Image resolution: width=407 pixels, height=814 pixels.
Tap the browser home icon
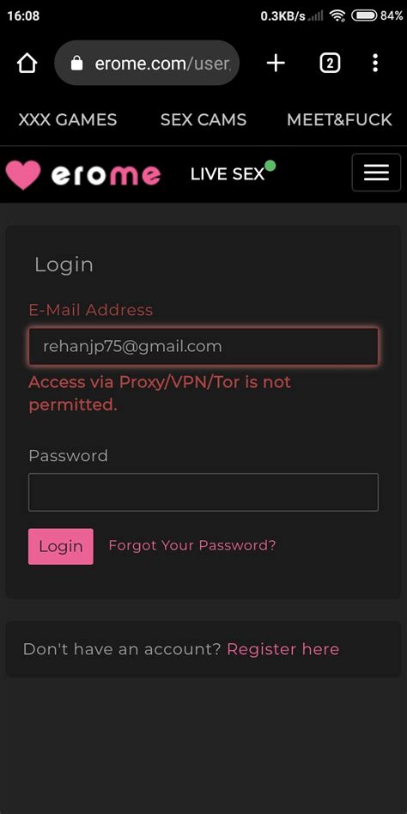pyautogui.click(x=27, y=64)
